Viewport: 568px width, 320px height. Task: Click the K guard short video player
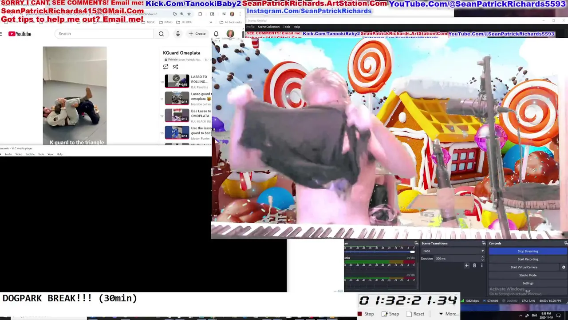pyautogui.click(x=75, y=96)
